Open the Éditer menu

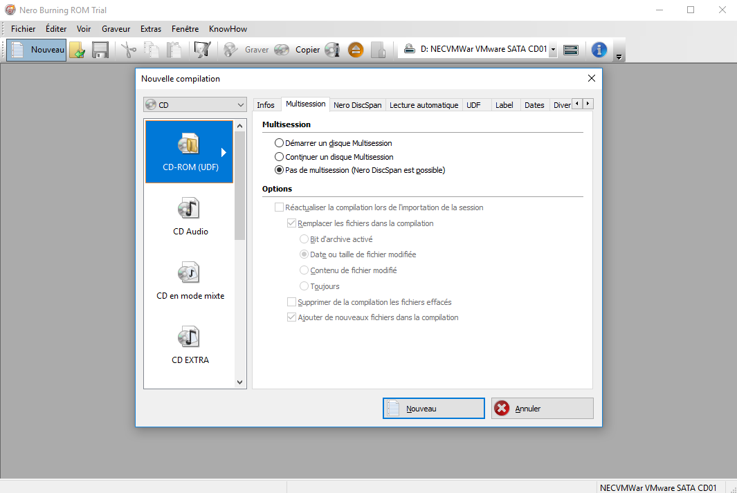point(56,29)
